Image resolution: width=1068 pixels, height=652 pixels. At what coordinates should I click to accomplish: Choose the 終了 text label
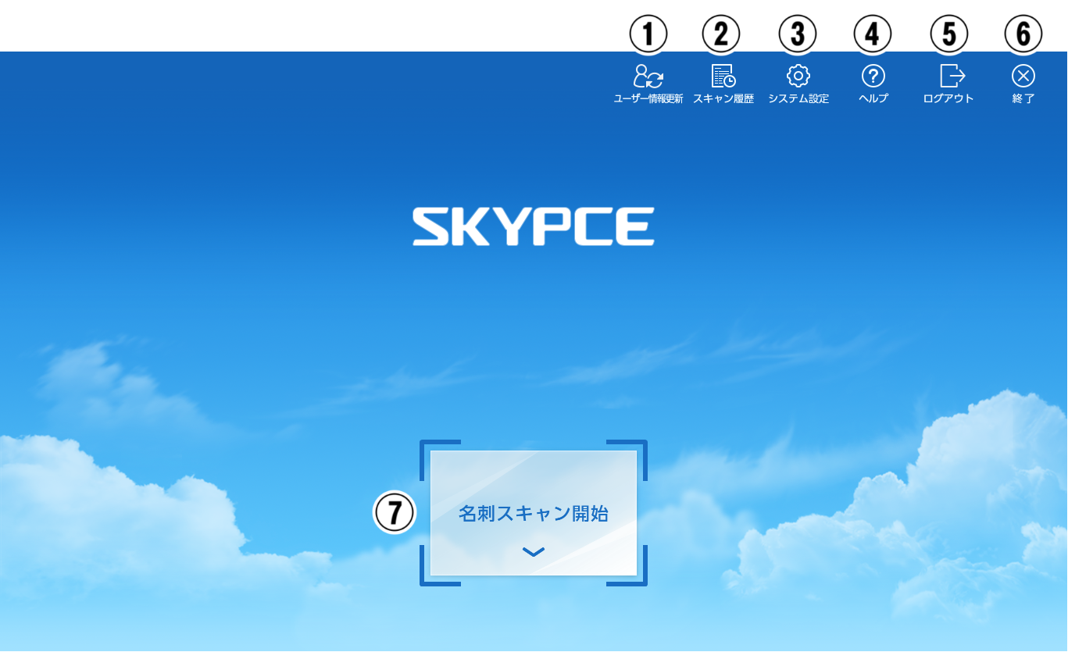tap(1023, 99)
